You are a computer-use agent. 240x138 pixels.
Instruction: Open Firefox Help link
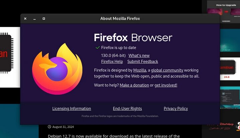tap(112, 62)
